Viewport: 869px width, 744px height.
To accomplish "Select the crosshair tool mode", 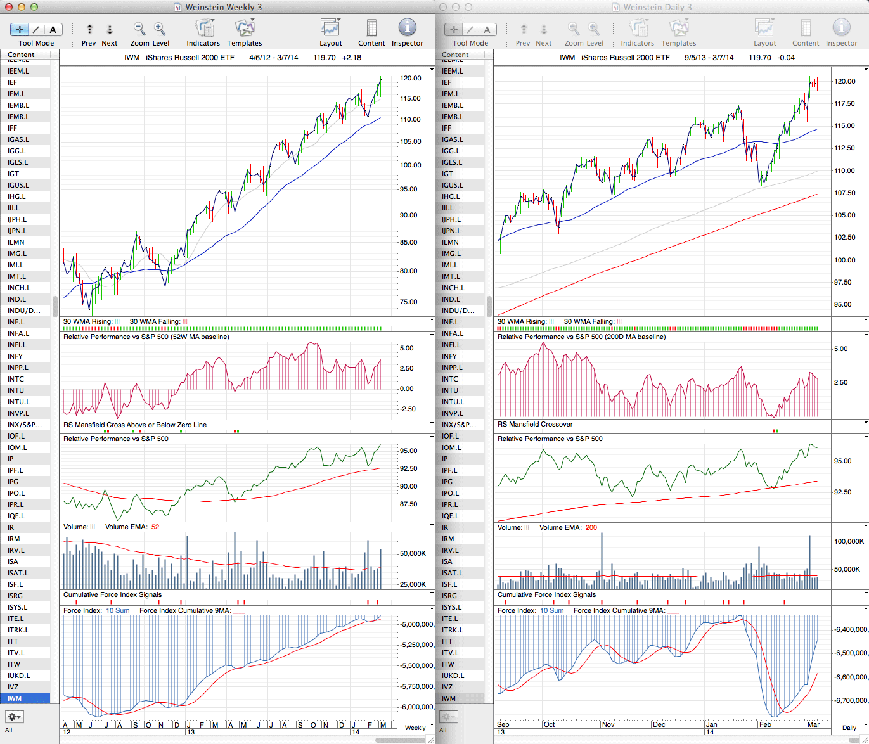I will tap(20, 29).
